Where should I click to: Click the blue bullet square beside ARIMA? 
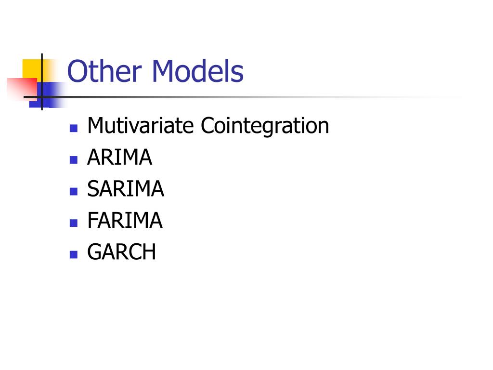click(x=74, y=160)
